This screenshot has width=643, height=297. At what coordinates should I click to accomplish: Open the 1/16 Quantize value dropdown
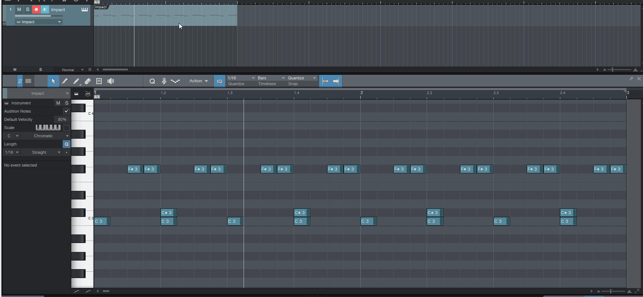pyautogui.click(x=241, y=78)
